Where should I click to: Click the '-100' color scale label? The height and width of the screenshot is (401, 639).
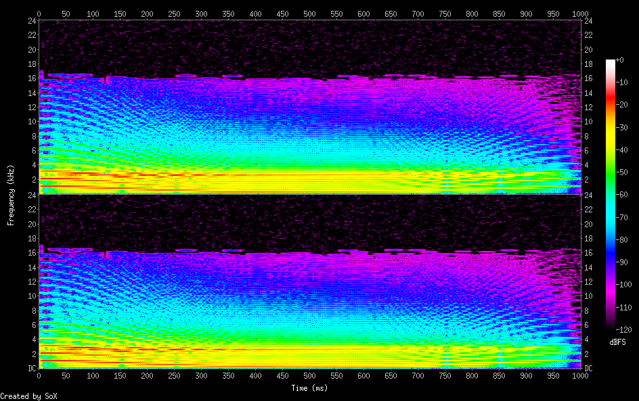623,285
